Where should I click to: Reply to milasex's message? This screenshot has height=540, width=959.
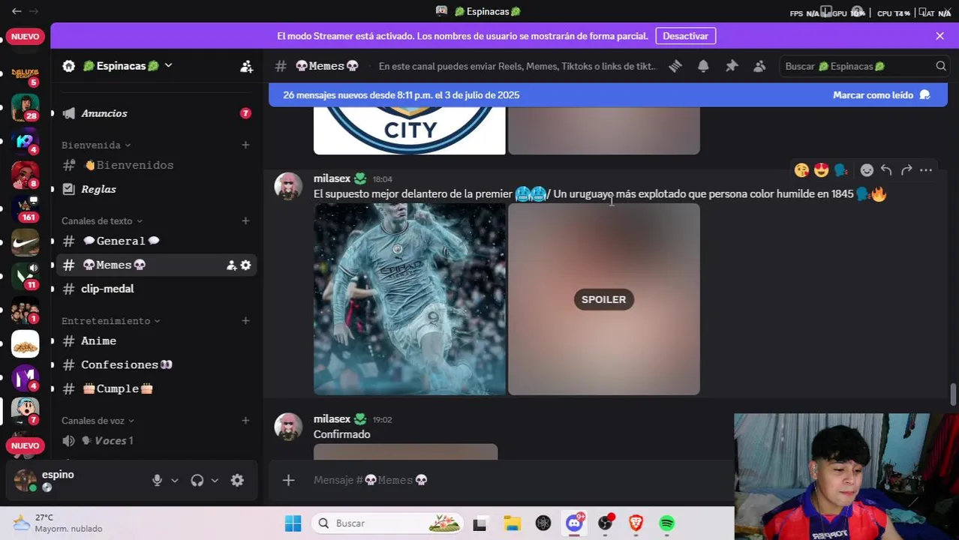886,170
